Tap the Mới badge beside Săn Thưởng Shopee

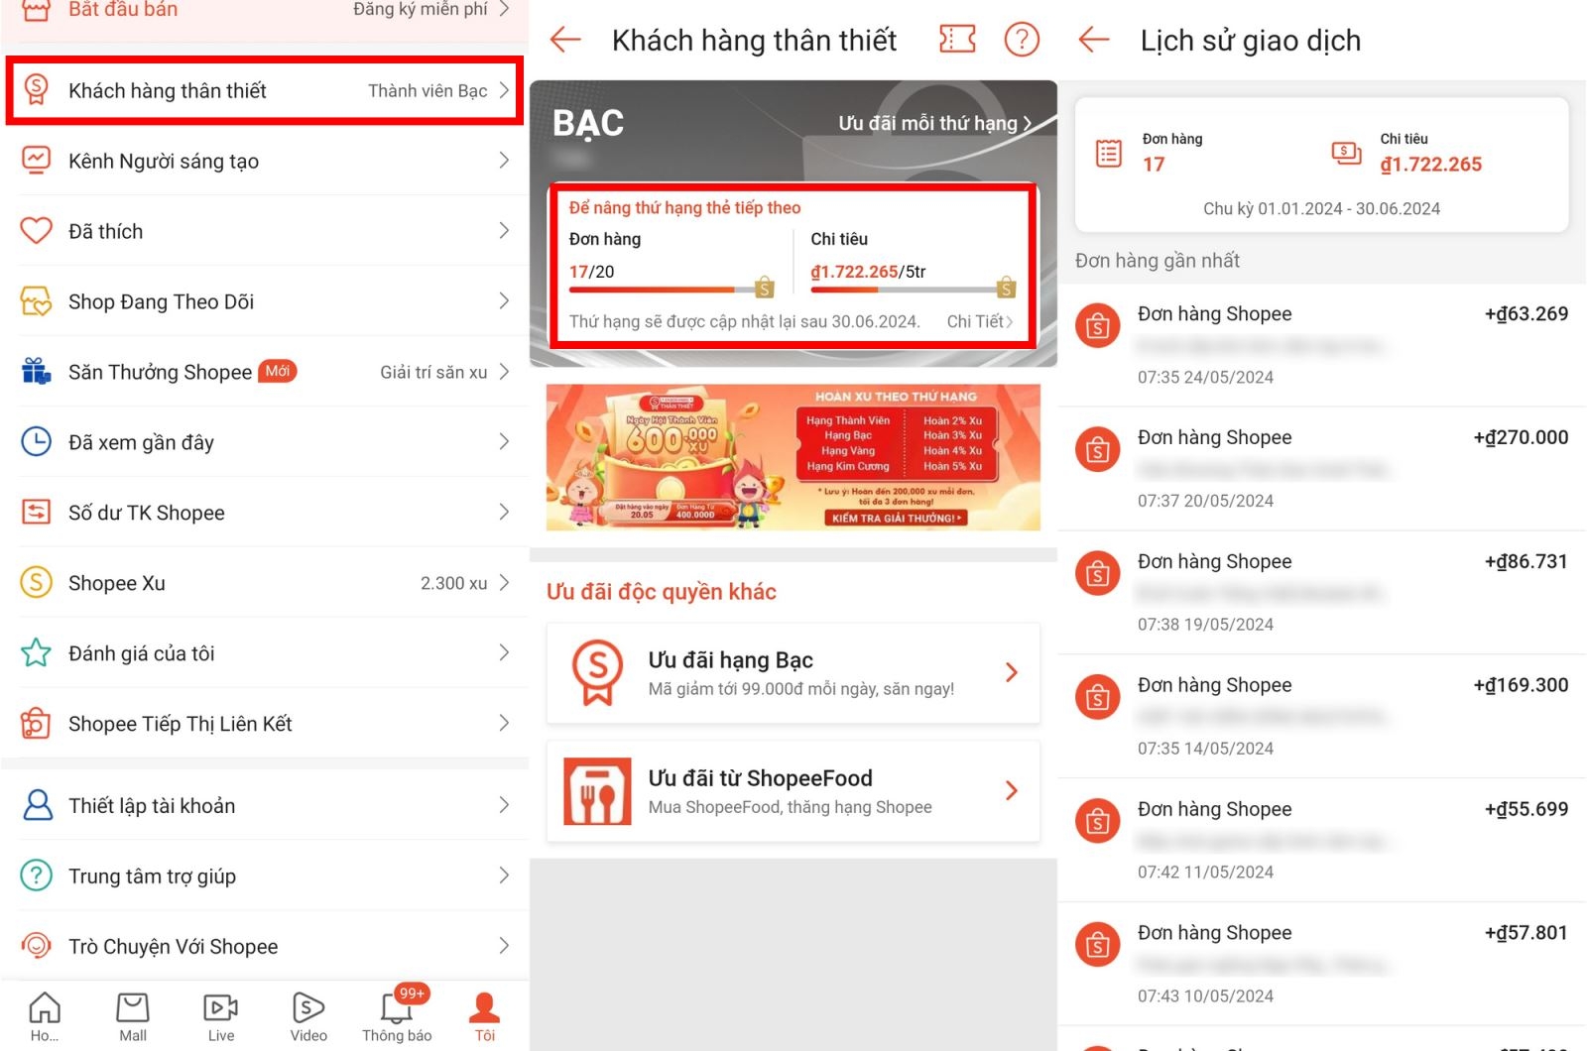pyautogui.click(x=278, y=371)
